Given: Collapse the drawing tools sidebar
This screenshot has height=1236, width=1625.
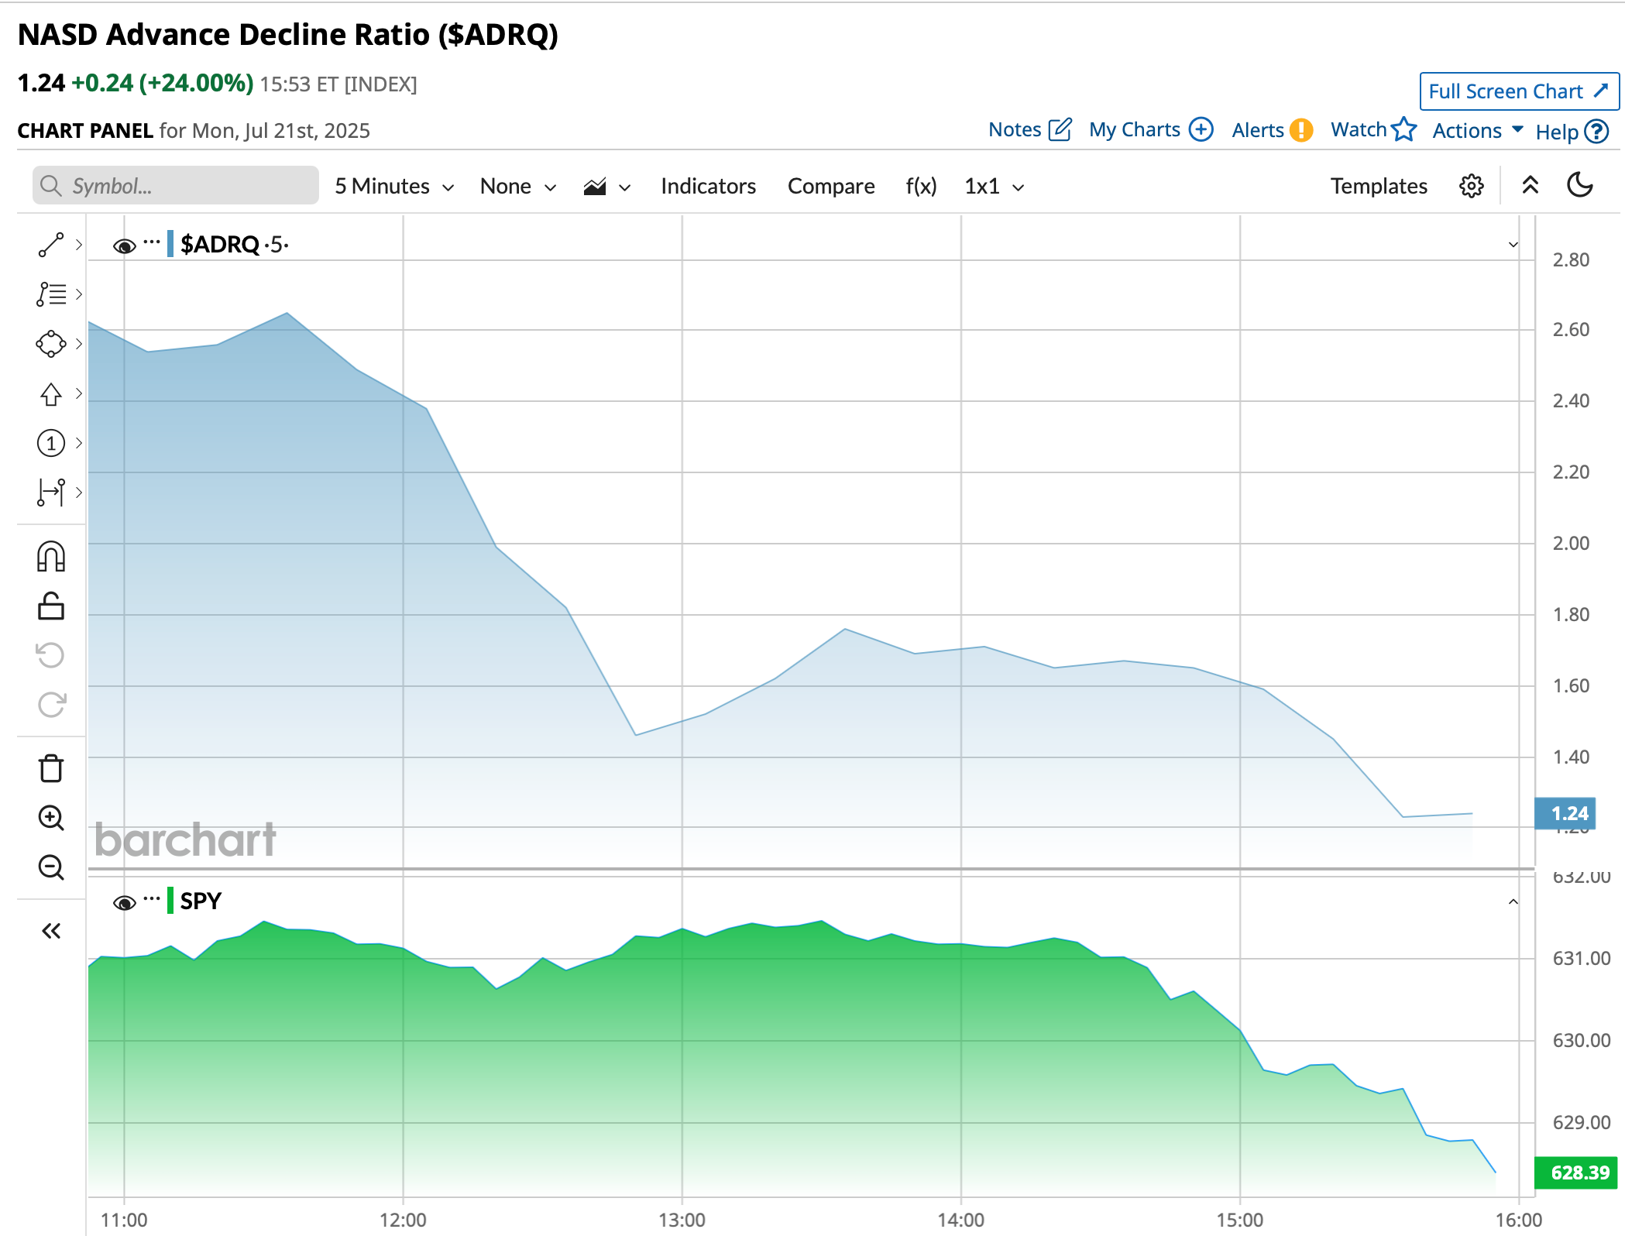Looking at the screenshot, I should pyautogui.click(x=51, y=931).
